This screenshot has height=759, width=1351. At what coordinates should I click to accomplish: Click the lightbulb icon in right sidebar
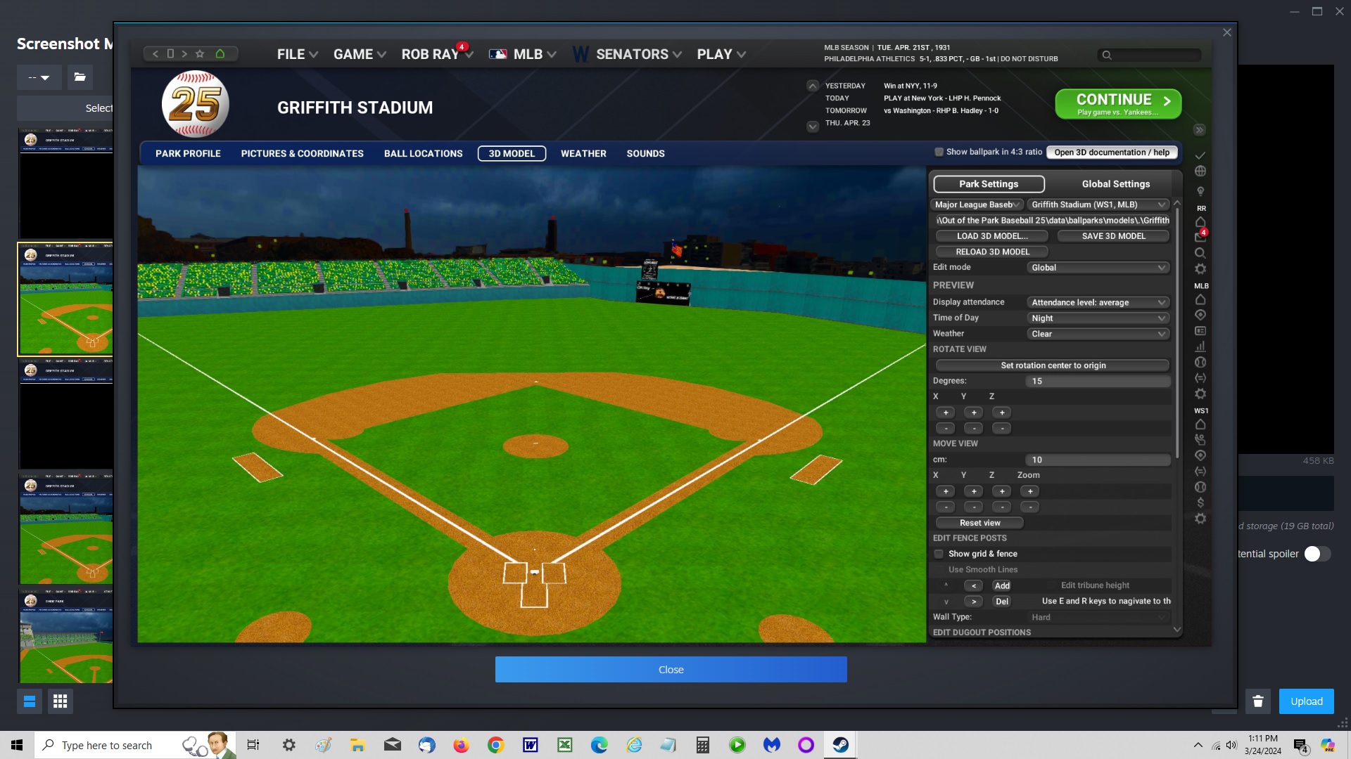pos(1200,190)
